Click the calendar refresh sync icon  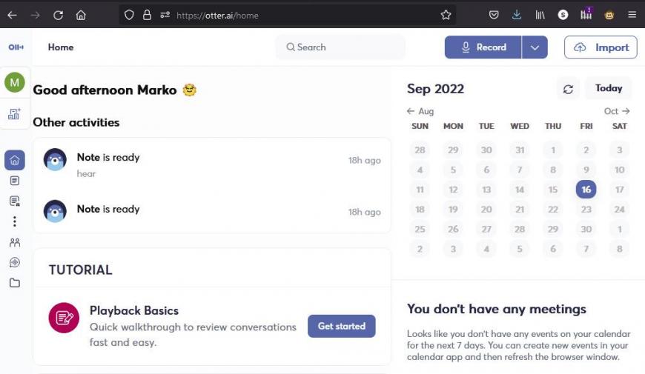(568, 89)
